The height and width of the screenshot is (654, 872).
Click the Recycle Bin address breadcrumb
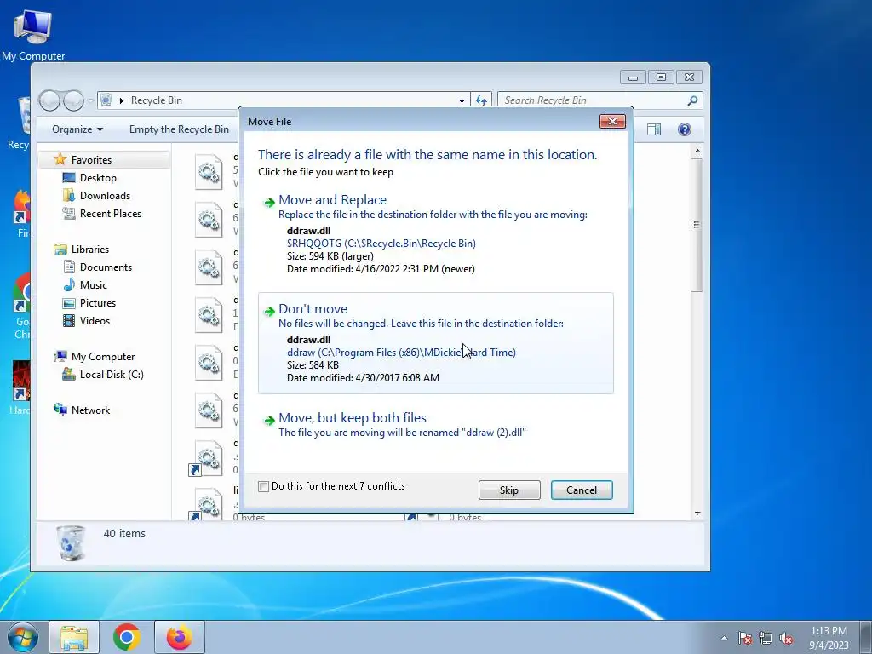pos(157,100)
